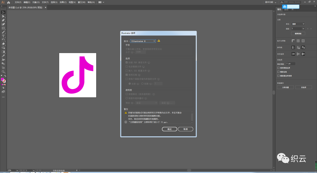Select the Gradient tool
This screenshot has height=173, width=317.
click(x=3, y=52)
